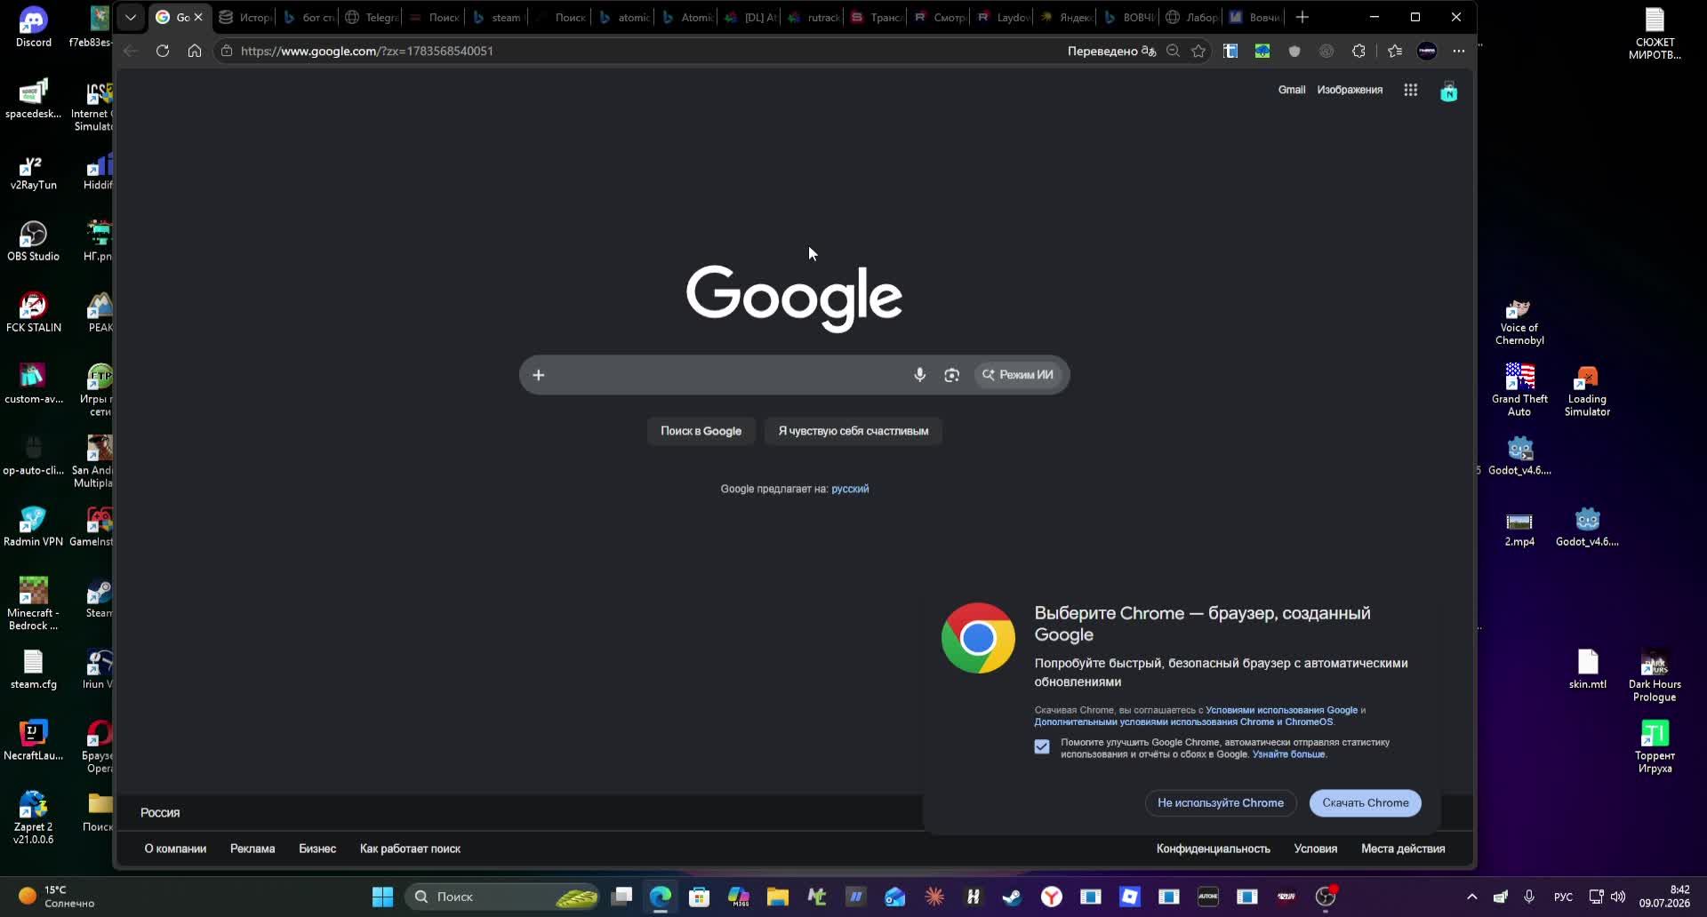Open the Google apps grid
This screenshot has height=917, width=1707.
(x=1410, y=90)
